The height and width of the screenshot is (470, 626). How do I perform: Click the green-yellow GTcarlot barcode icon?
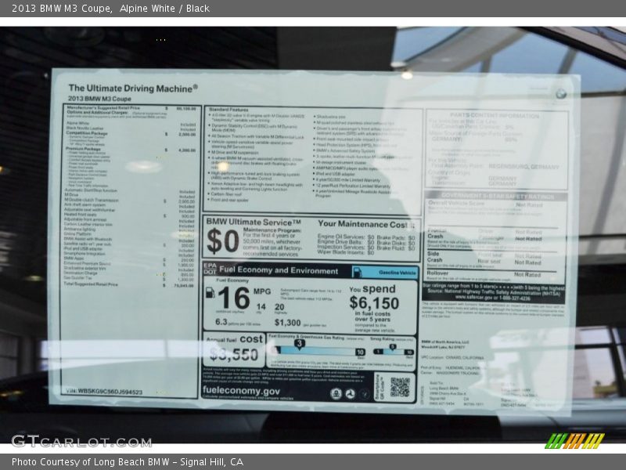574,440
